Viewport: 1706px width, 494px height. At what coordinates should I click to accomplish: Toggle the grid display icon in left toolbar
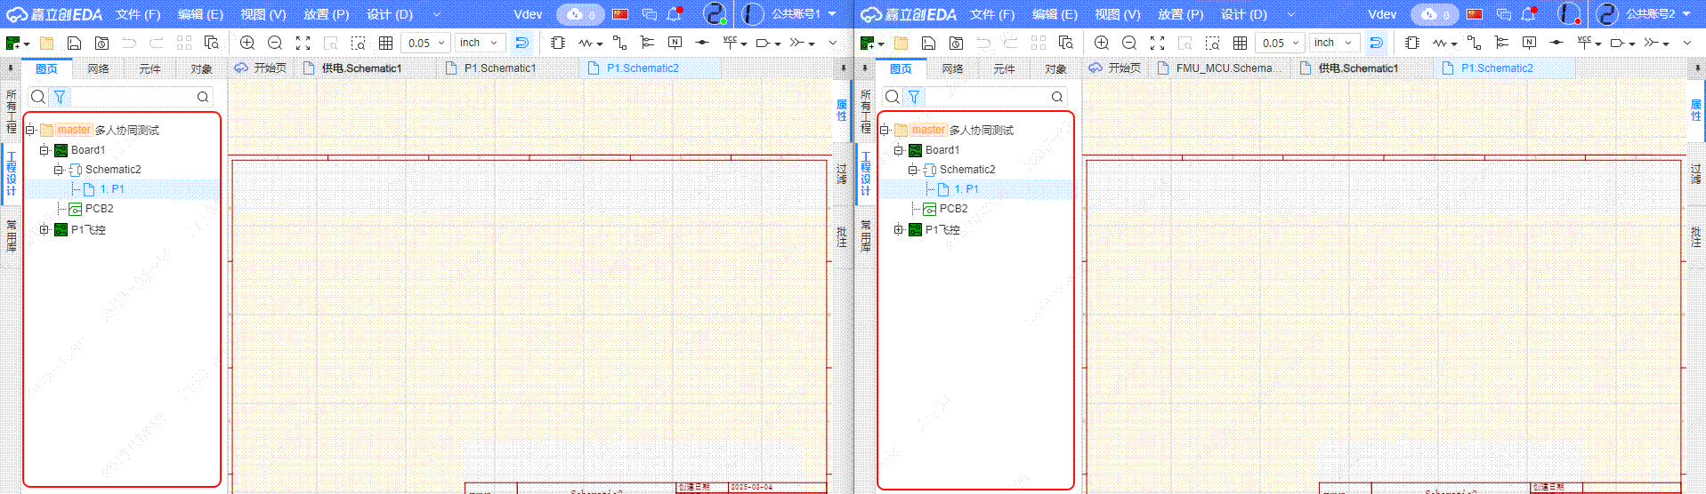tap(385, 43)
